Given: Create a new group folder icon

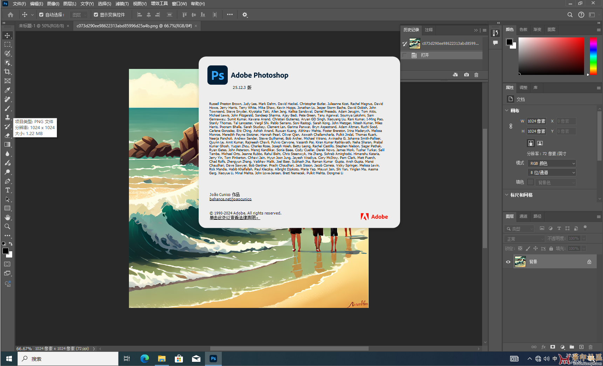Looking at the screenshot, I should [572, 347].
